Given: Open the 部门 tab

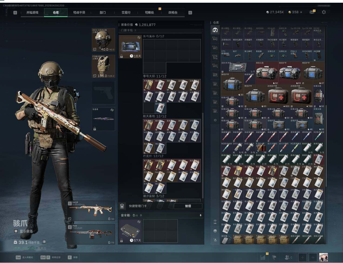Looking at the screenshot, I should 103,12.
